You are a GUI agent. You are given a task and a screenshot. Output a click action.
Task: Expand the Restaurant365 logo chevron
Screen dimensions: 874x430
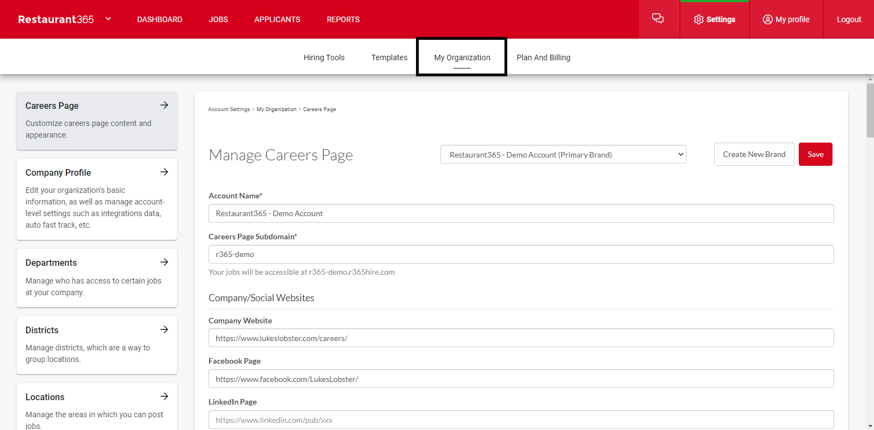(108, 19)
